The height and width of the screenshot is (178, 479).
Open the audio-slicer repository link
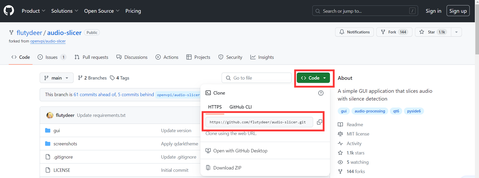click(64, 33)
